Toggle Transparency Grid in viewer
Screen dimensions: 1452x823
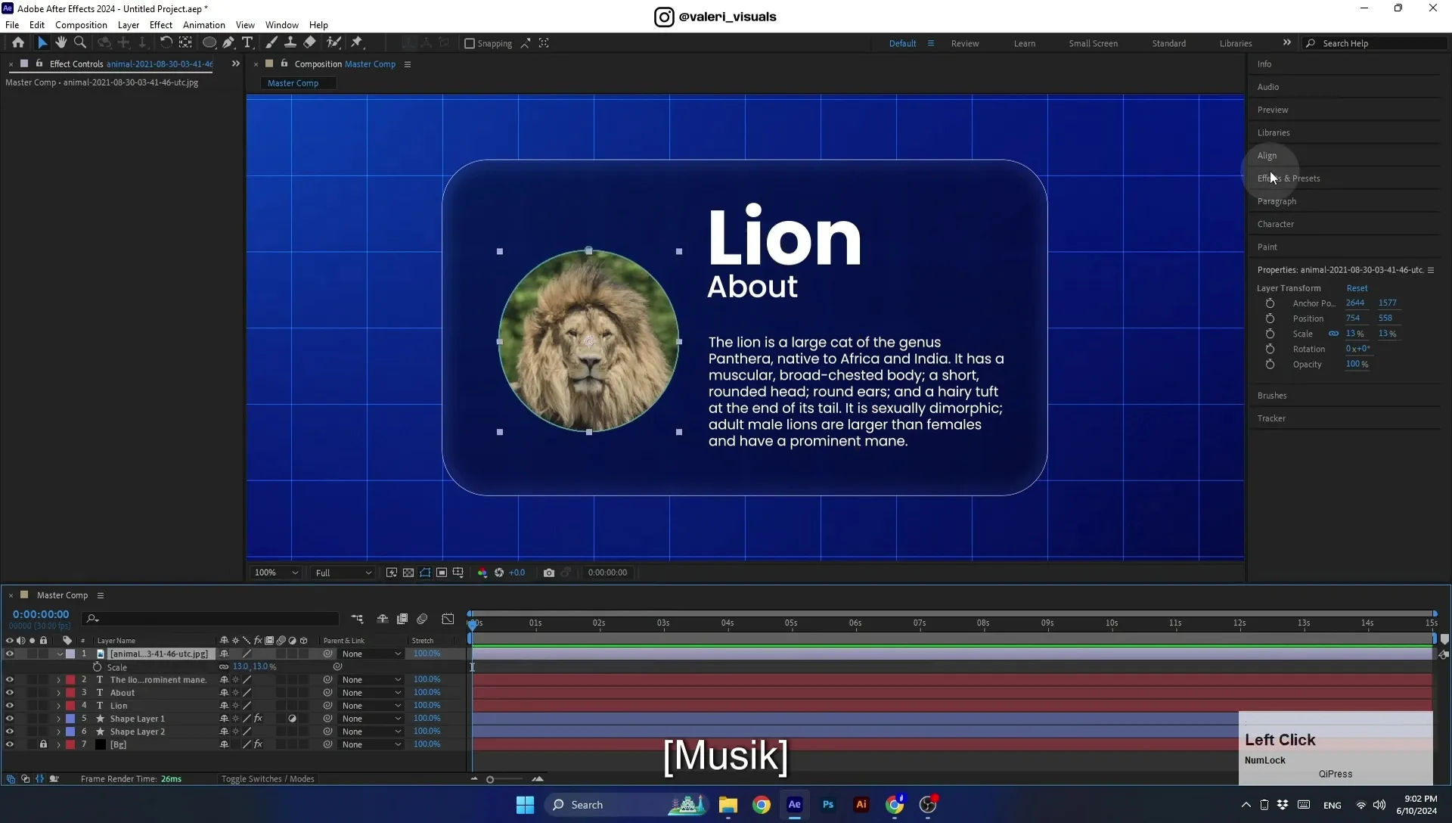click(408, 573)
